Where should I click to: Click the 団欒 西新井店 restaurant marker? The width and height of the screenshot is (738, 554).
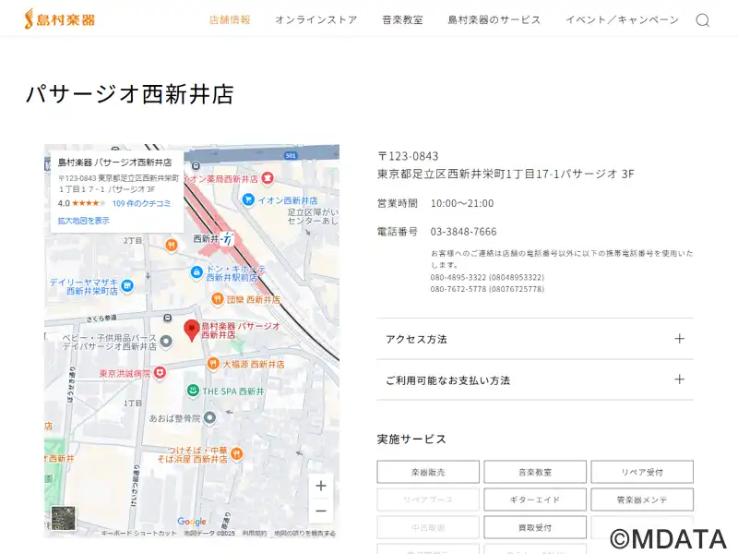coord(217,298)
